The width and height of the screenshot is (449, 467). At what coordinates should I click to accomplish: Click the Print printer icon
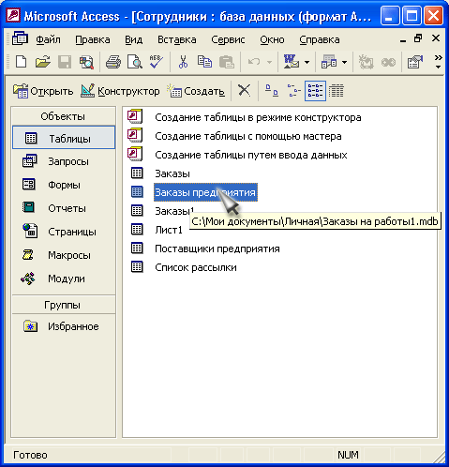click(x=113, y=62)
